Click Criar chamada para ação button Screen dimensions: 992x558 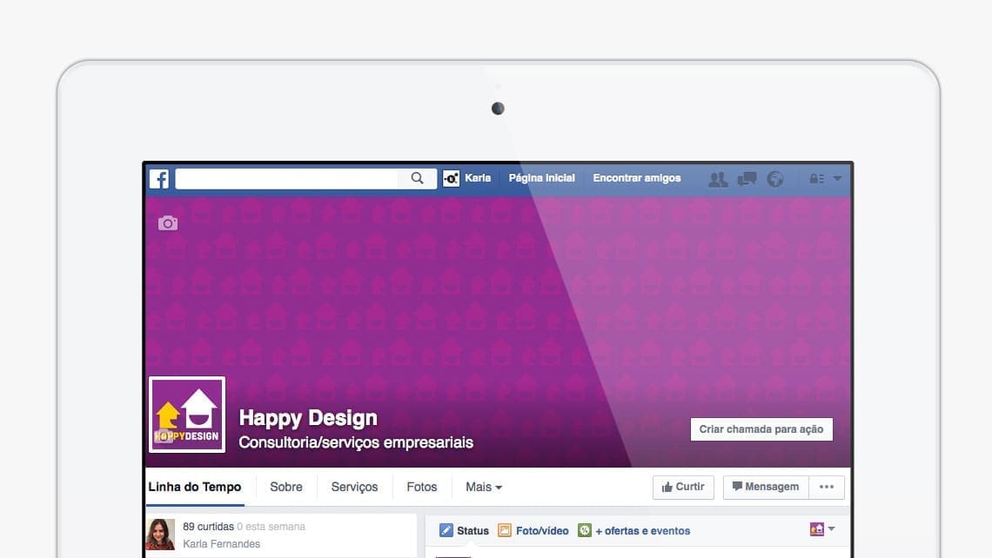(x=761, y=429)
